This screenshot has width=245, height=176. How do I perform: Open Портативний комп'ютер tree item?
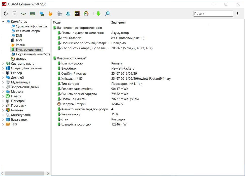(33, 54)
